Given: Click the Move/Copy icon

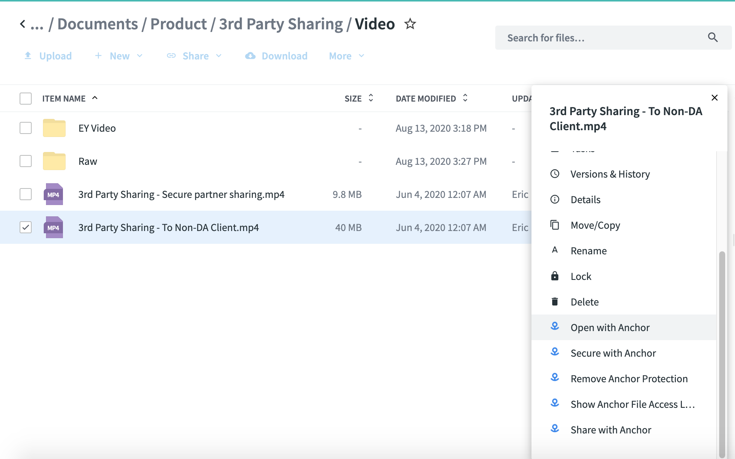Looking at the screenshot, I should tap(554, 225).
